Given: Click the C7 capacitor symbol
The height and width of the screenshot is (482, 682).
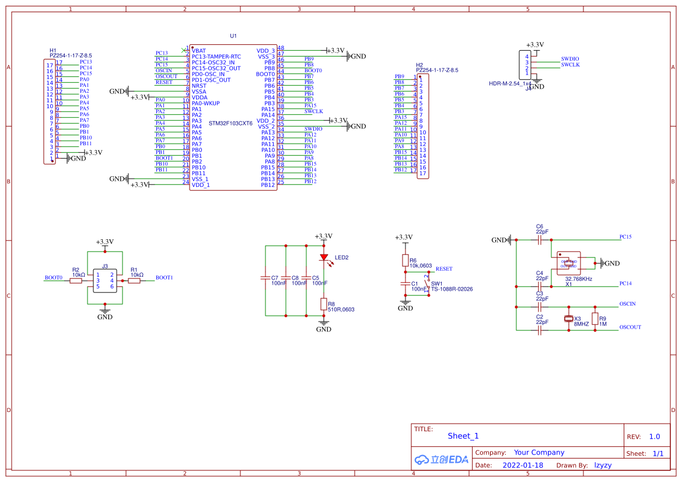Looking at the screenshot, I should [x=265, y=278].
